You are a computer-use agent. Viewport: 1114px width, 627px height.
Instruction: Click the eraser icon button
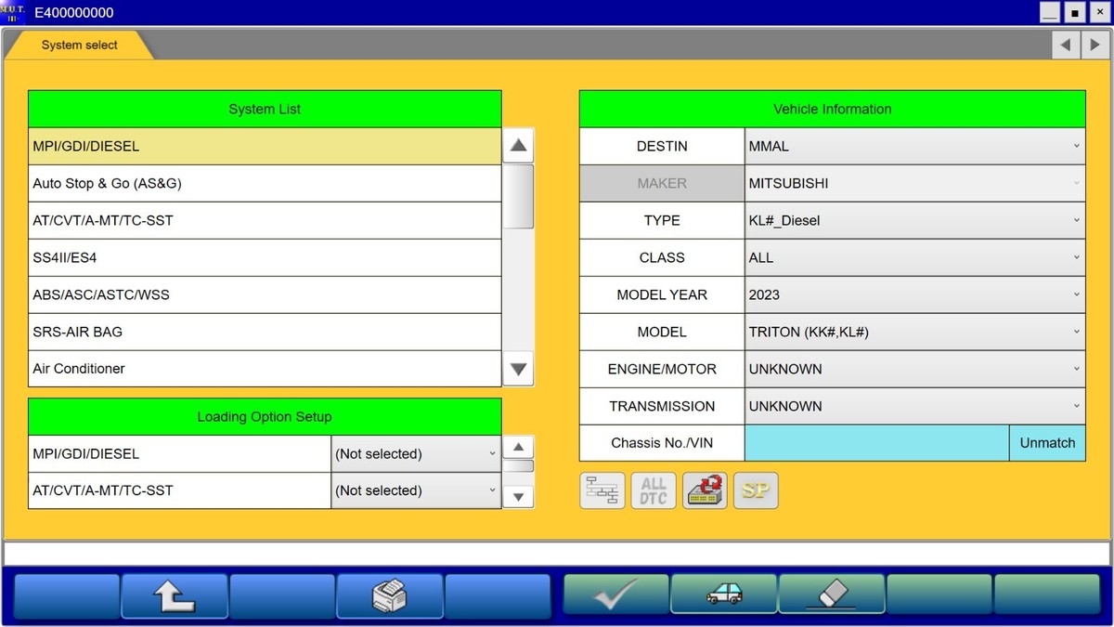[832, 596]
